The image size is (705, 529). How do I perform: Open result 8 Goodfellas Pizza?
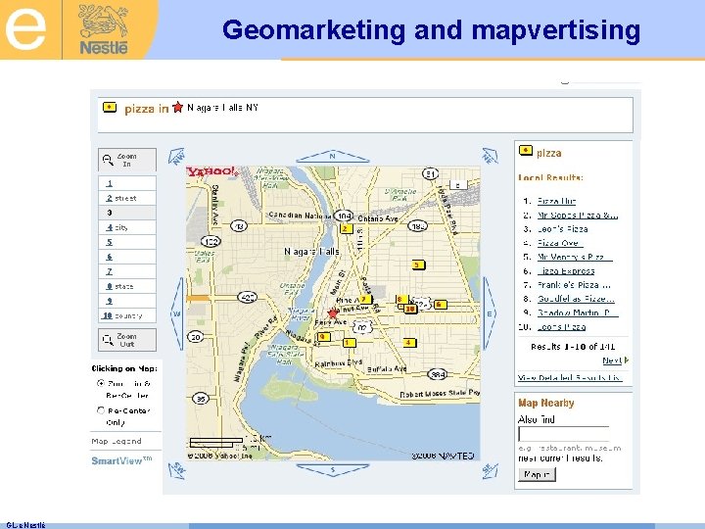point(576,299)
